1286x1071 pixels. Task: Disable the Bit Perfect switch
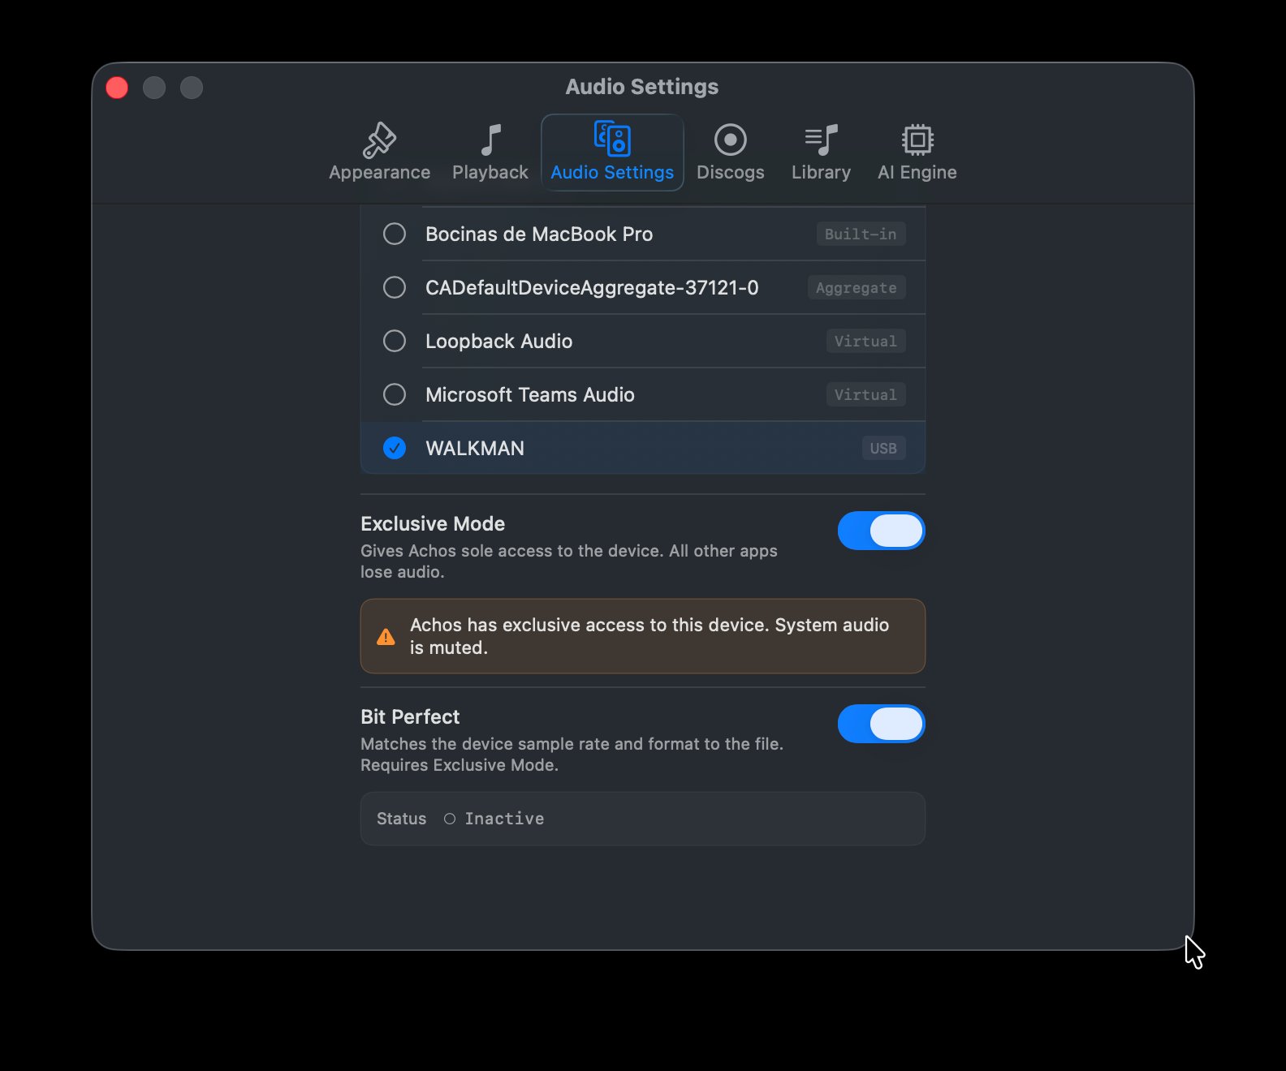[882, 724]
